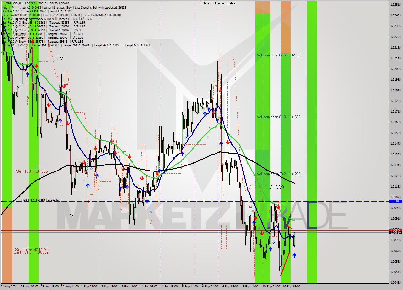Click the blue buy arrow below the latest candle

point(294,255)
